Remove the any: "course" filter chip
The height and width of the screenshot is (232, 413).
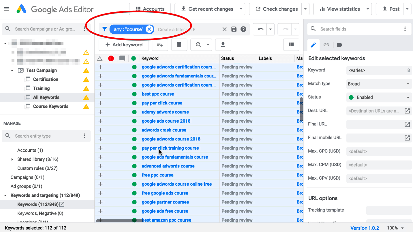coord(149,29)
